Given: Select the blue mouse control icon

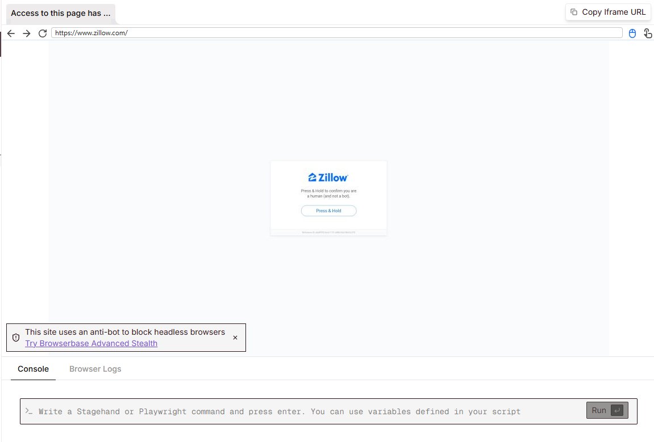Looking at the screenshot, I should (632, 33).
